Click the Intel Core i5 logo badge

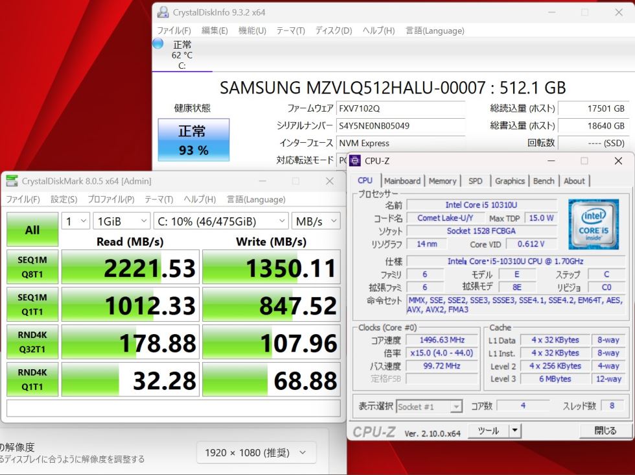click(x=594, y=224)
